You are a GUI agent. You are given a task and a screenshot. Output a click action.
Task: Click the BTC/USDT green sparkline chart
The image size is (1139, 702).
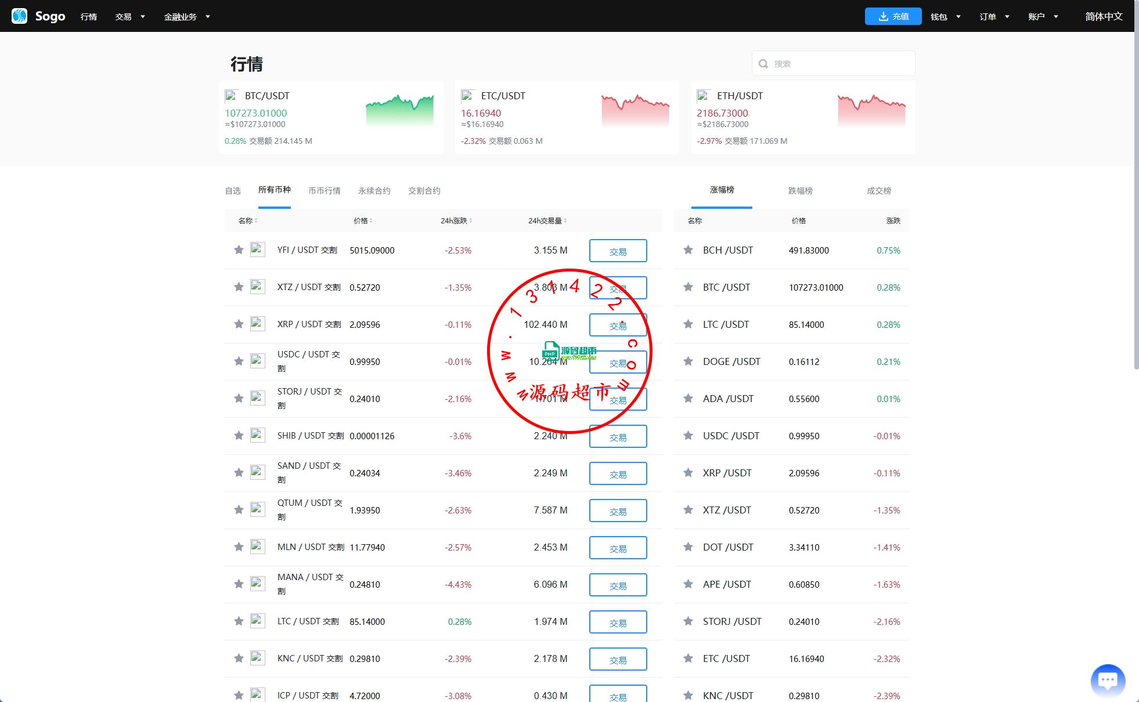pos(399,110)
